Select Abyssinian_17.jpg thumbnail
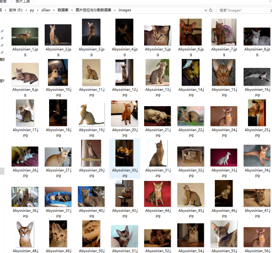Image resolution: width=272 pixels, height=253 pixels. click(25, 113)
